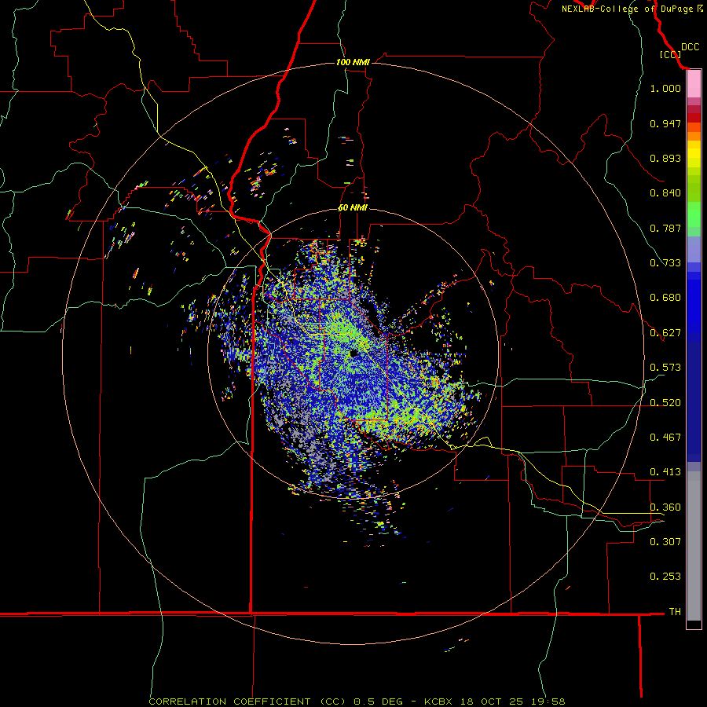Click the 100 NMI range ring label
This screenshot has height=707, width=707.
tap(353, 62)
